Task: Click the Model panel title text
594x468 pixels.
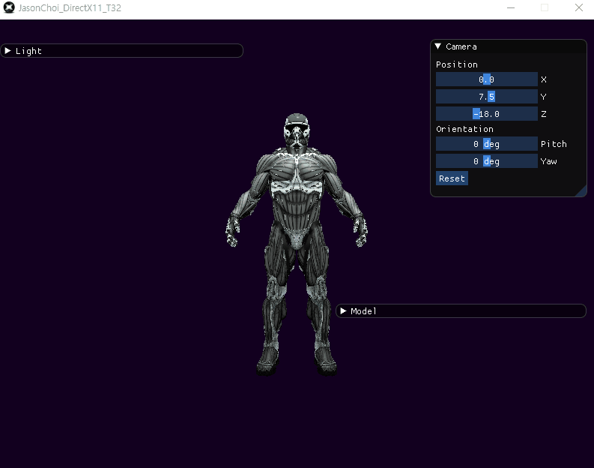Action: click(x=363, y=311)
